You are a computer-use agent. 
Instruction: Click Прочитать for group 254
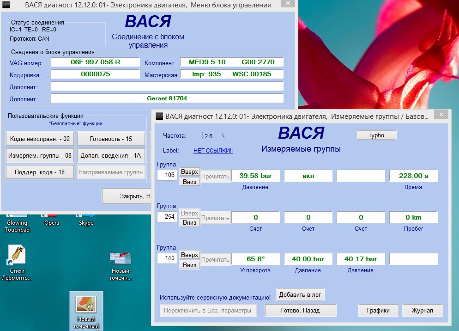pos(216,218)
